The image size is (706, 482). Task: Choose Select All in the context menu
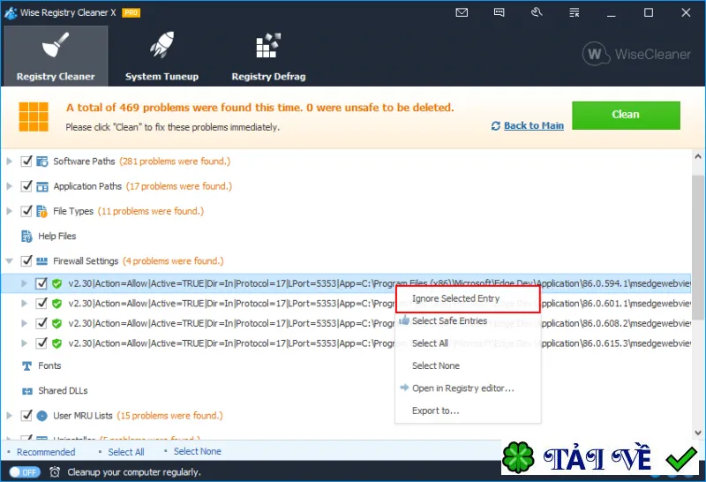coord(468,343)
